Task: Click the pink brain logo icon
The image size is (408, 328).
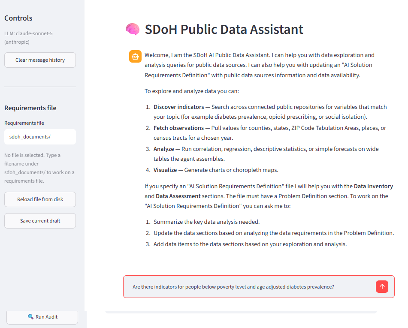Action: click(x=133, y=29)
